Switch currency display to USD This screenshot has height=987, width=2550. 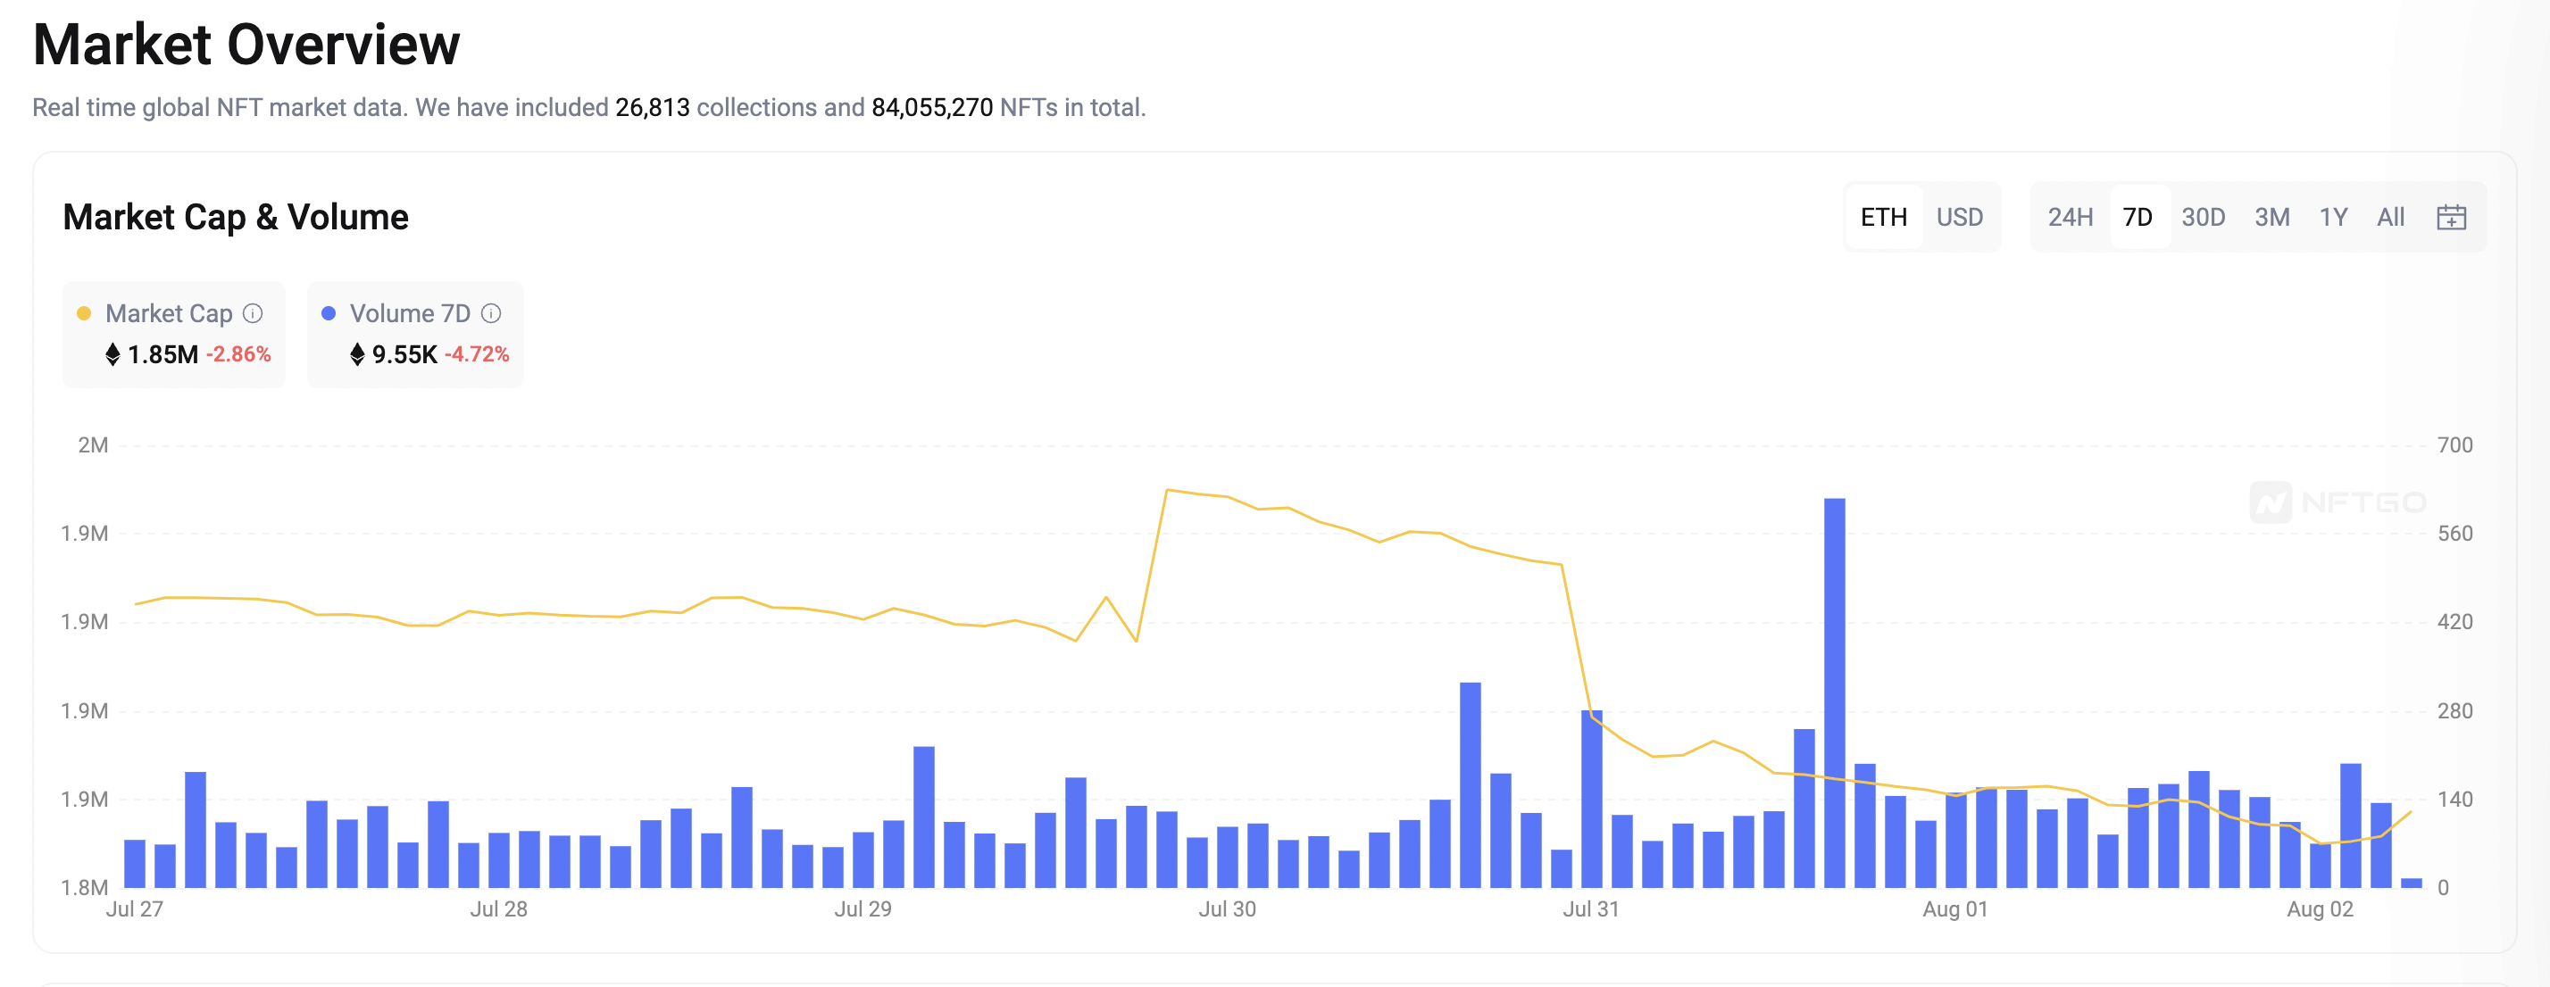coord(1959,217)
